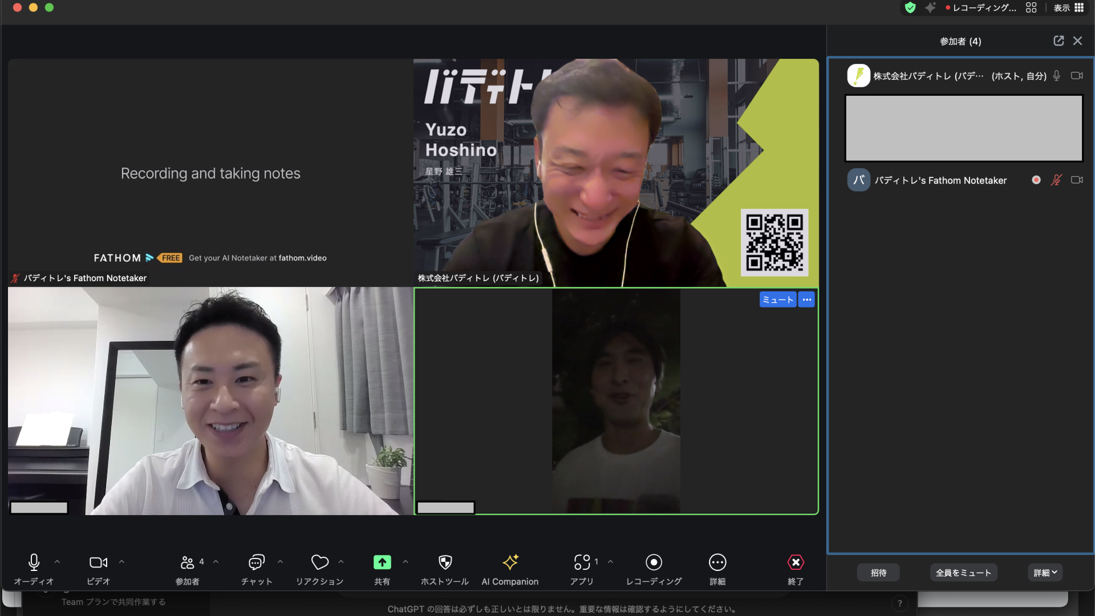Click 全員をミュート mute all button
Screen dimensions: 1095x616
click(964, 573)
